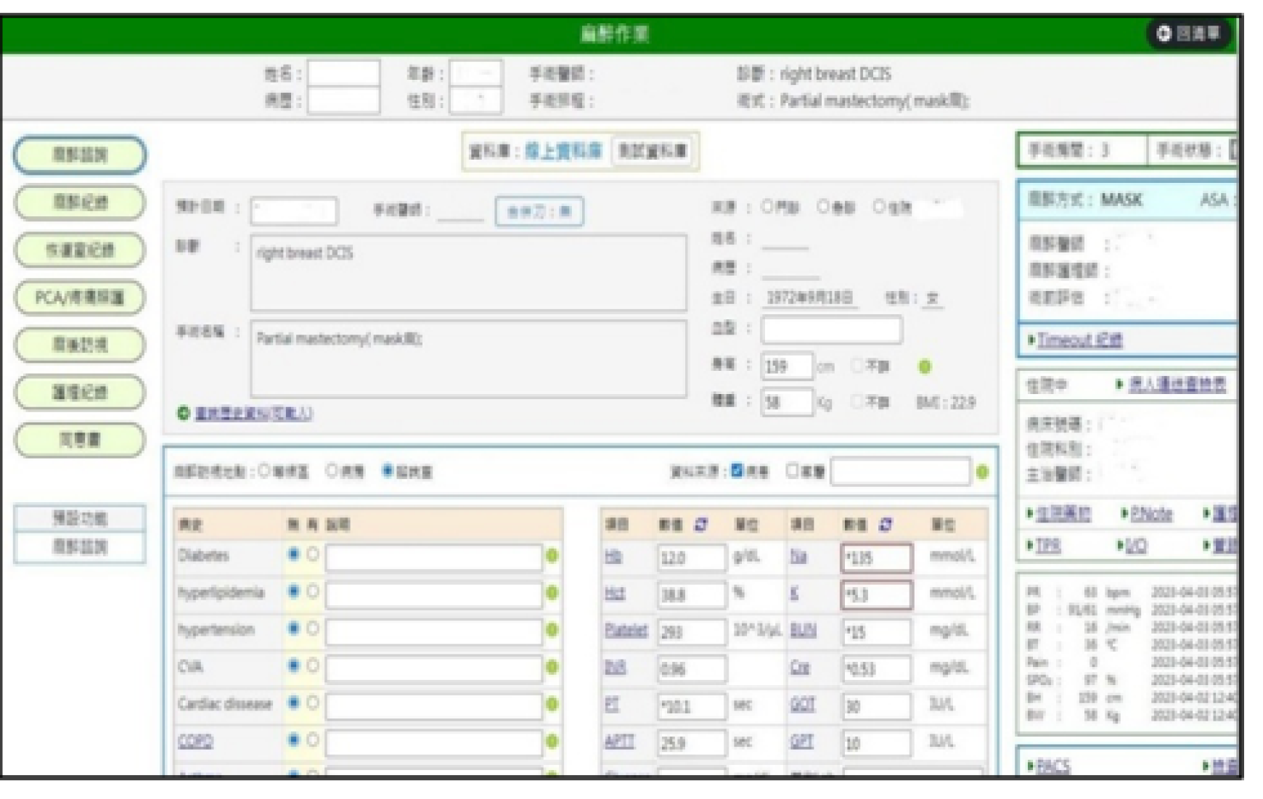Click the history data link below the procedure box
Image resolution: width=1263 pixels, height=799 pixels.
(253, 414)
